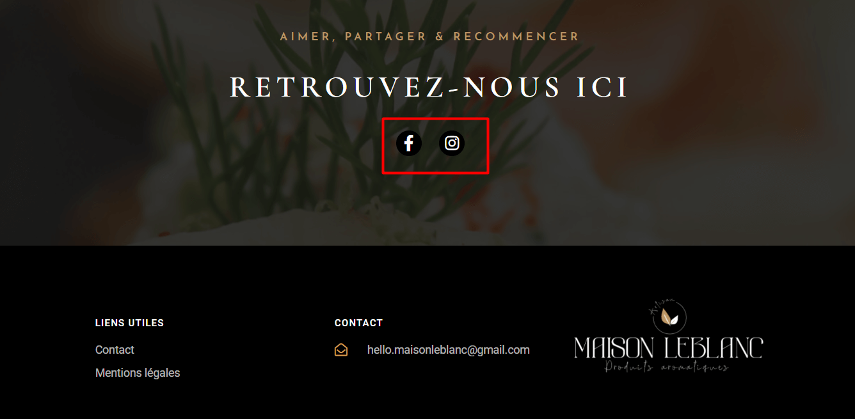Select the bold 'CONTACT' footer column heading
855x419 pixels.
(x=358, y=323)
